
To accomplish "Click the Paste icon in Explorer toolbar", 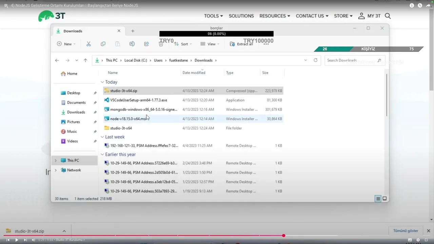I will click(118, 44).
